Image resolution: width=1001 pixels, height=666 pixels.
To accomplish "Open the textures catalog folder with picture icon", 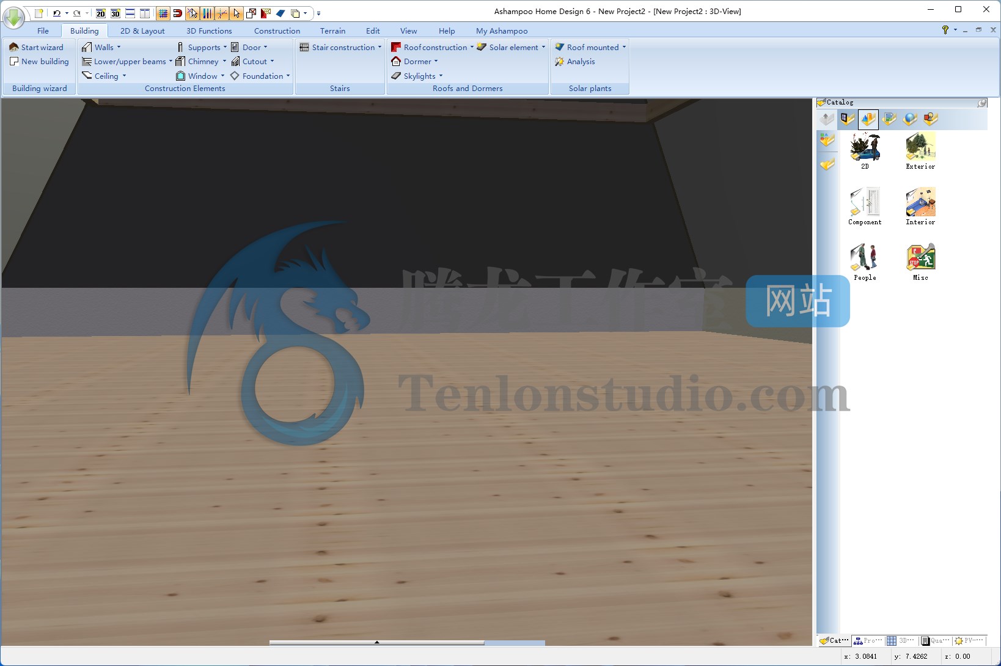I will [x=889, y=119].
